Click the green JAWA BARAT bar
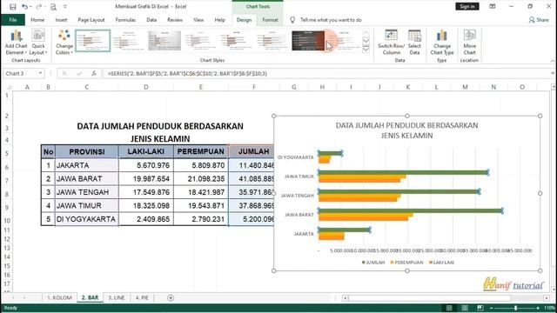This screenshot has width=557, height=313. 410,210
